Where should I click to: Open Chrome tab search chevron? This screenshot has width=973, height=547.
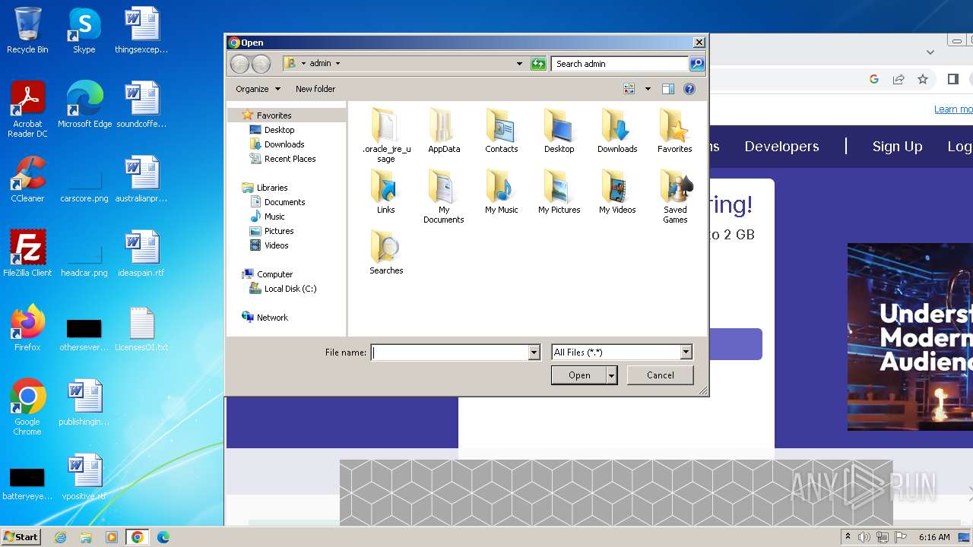coord(930,52)
